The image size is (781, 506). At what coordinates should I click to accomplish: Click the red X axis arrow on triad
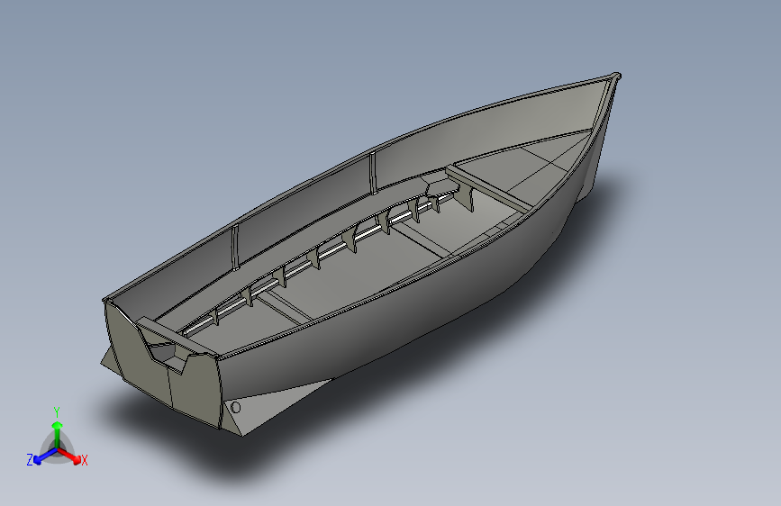(69, 456)
